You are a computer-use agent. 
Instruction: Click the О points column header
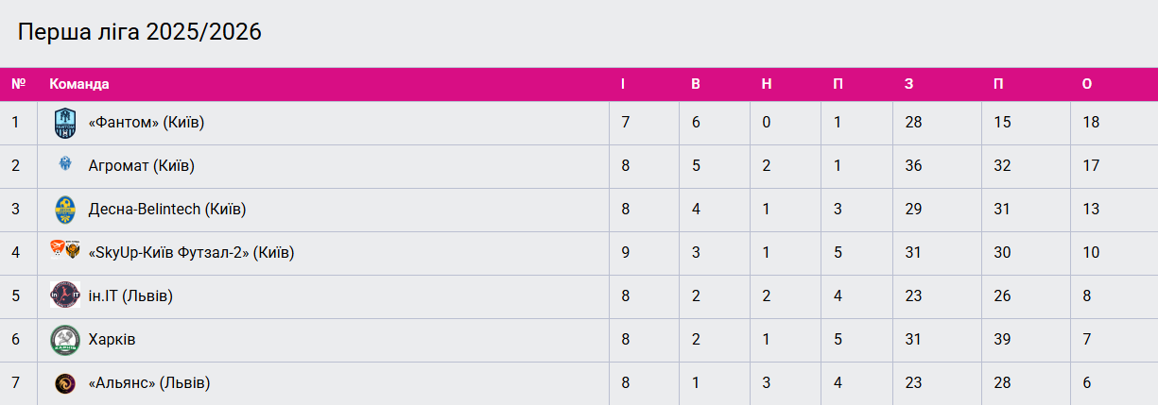click(x=1087, y=84)
